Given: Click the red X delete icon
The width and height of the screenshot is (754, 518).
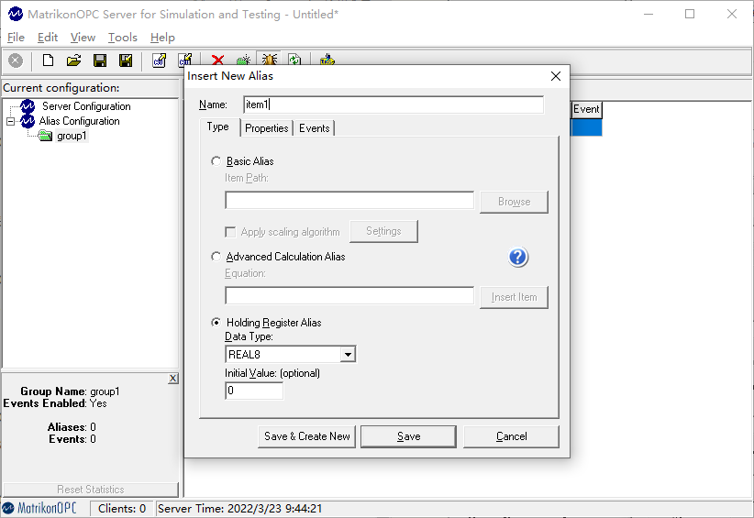Looking at the screenshot, I should (x=217, y=60).
